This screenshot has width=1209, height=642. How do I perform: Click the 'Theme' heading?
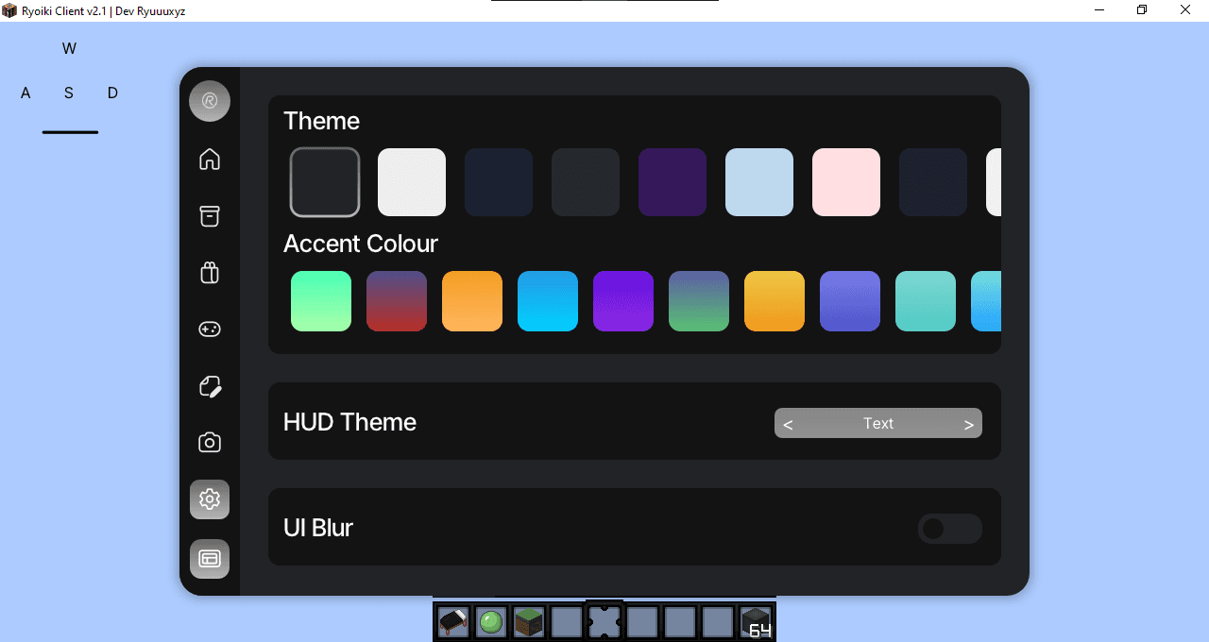[x=321, y=121]
